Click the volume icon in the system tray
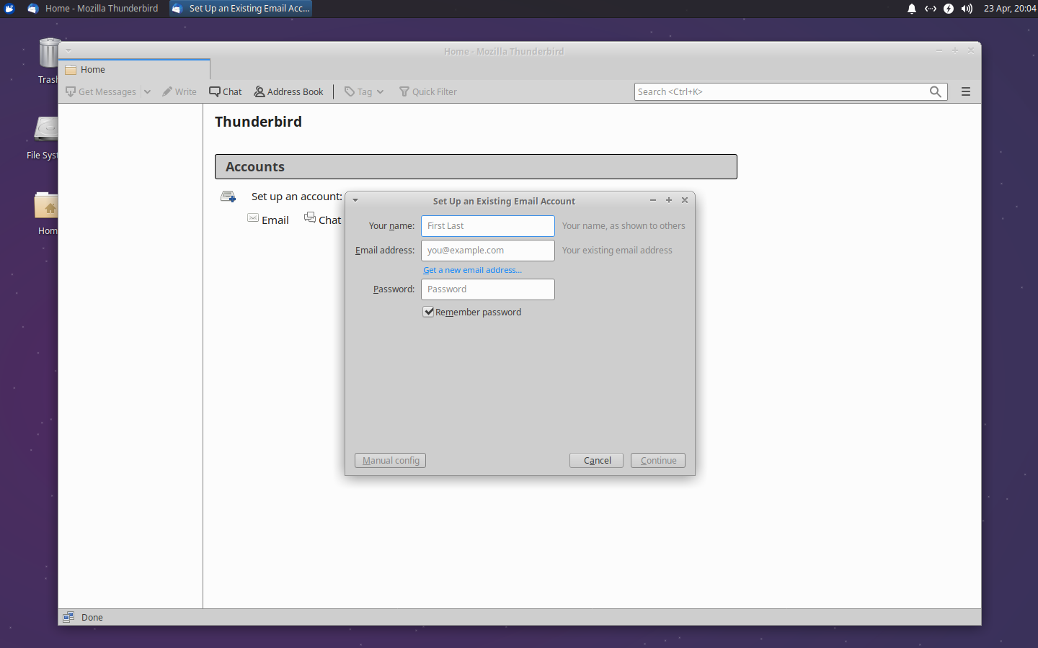1038x648 pixels. click(965, 9)
